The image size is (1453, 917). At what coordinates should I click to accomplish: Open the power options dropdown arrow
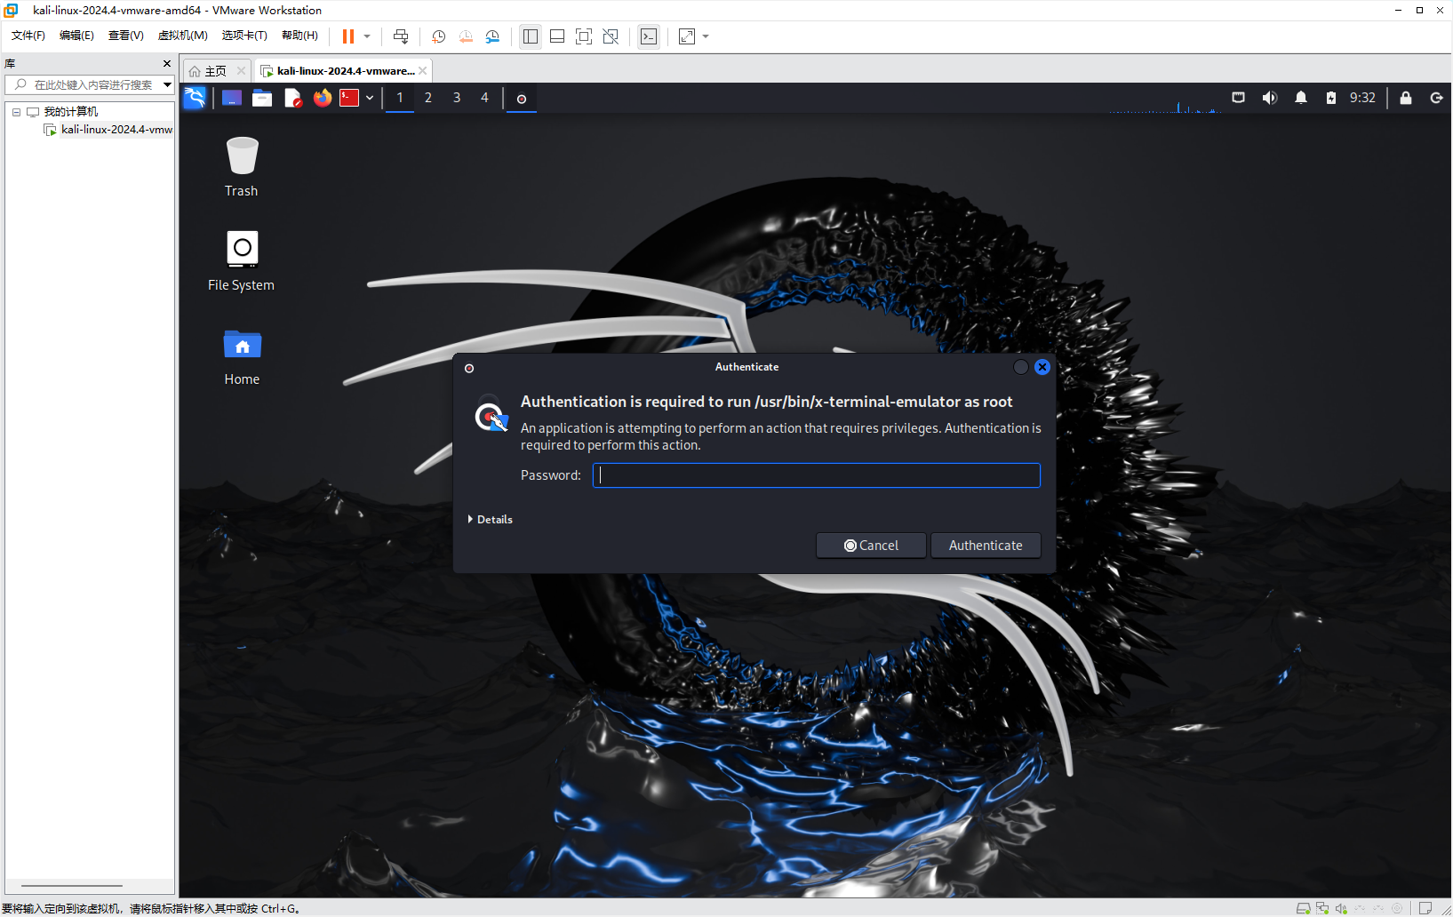[x=367, y=36]
